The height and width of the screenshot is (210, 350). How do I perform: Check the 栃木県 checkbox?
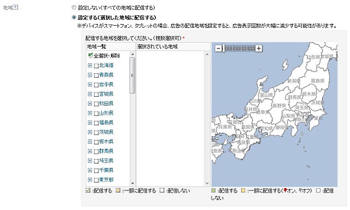coord(96,142)
